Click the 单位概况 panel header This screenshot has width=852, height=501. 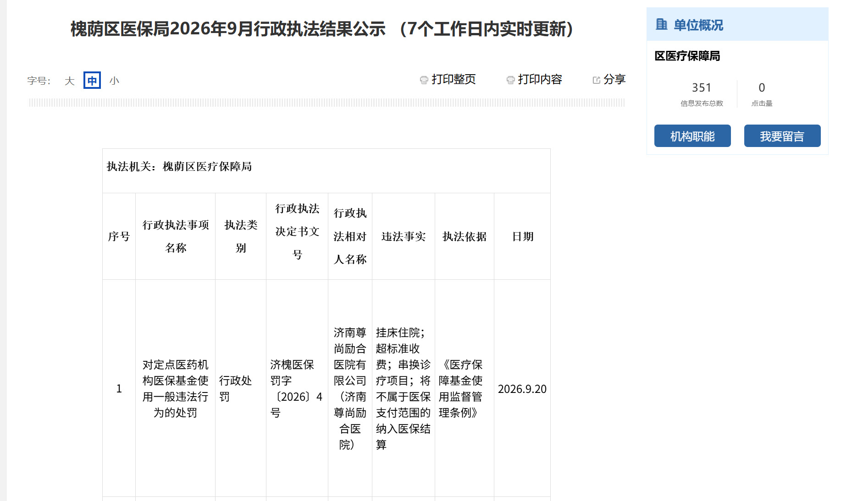point(737,24)
